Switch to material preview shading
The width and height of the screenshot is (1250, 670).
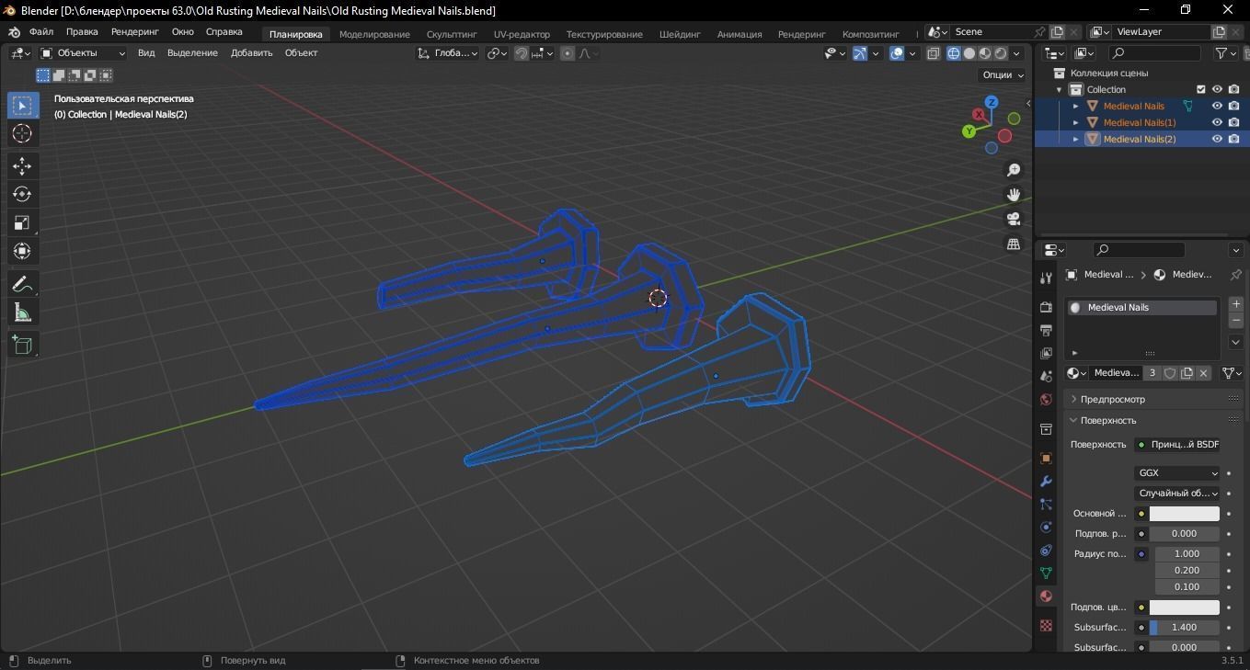click(x=985, y=53)
